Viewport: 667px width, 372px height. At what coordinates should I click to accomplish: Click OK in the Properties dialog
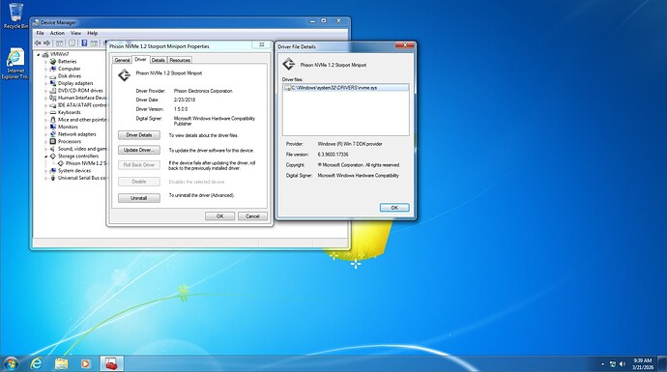pos(220,216)
